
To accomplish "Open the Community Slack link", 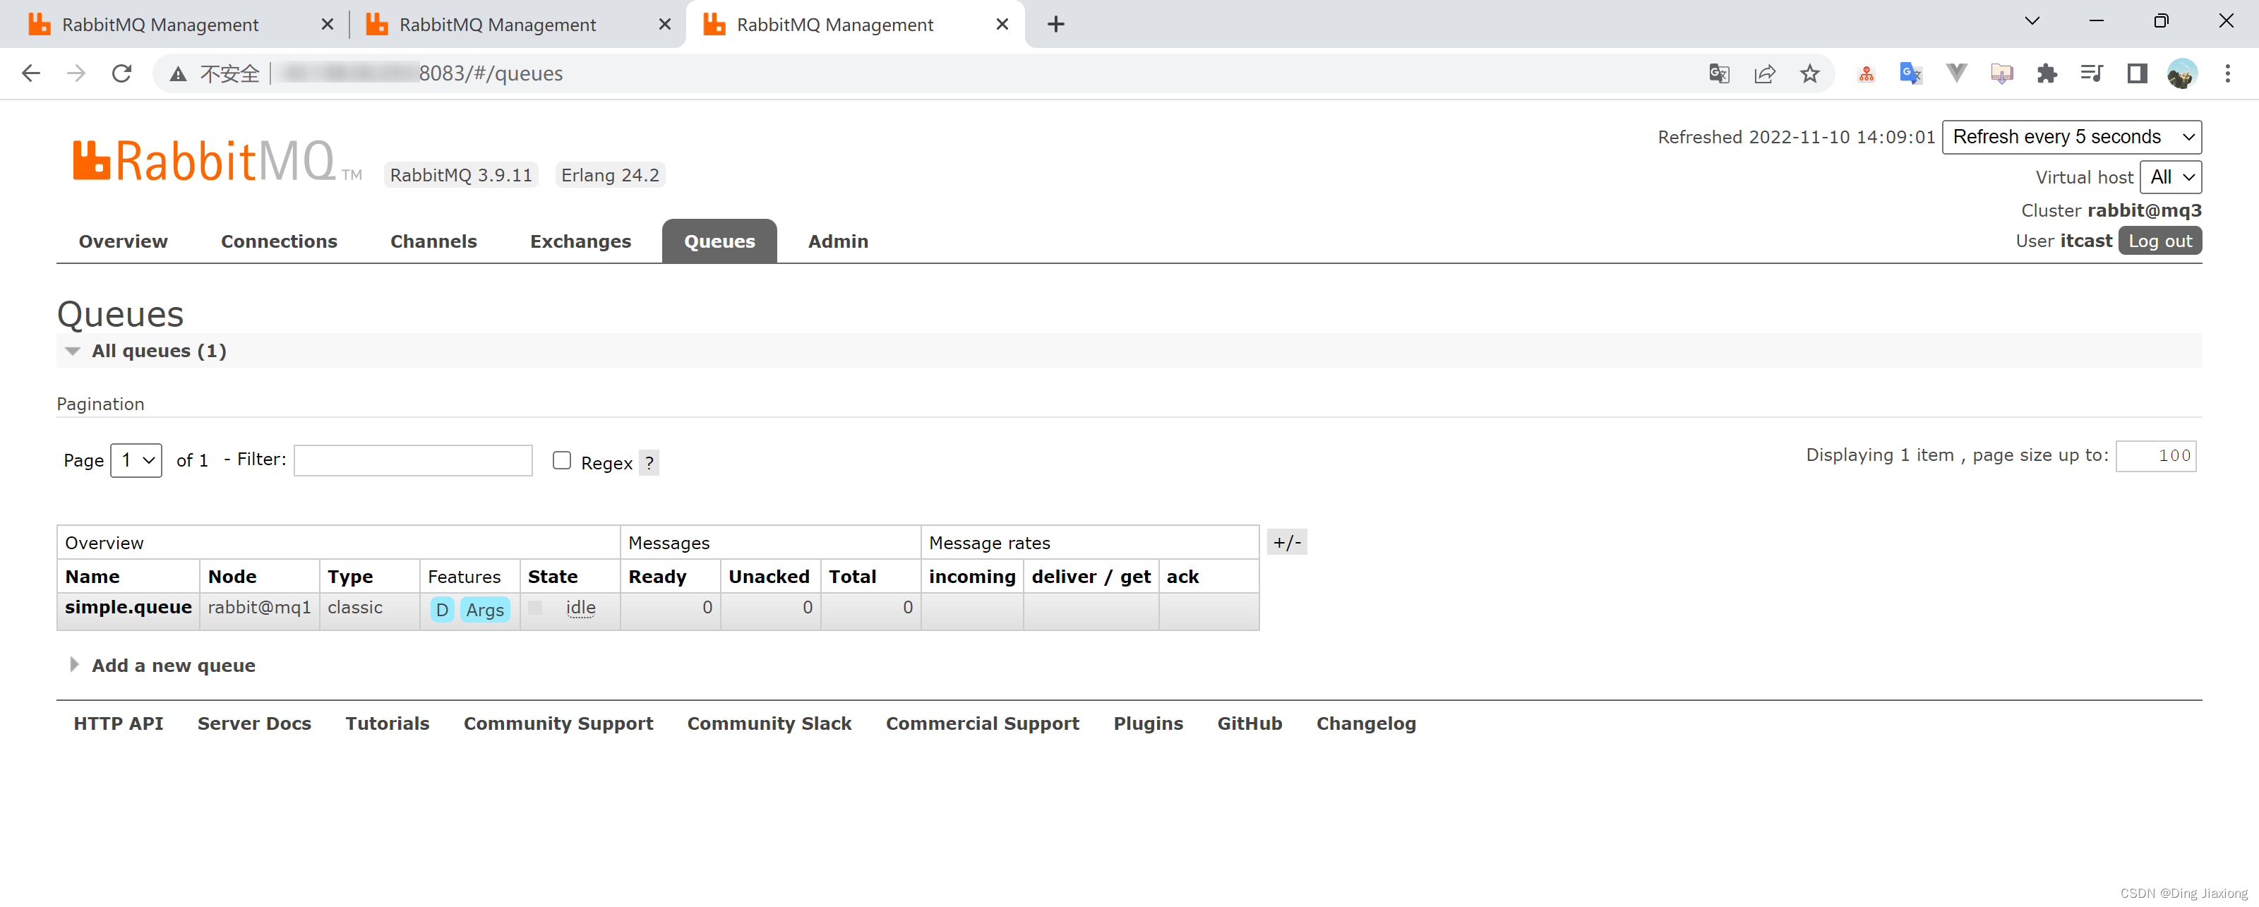I will click(x=769, y=723).
